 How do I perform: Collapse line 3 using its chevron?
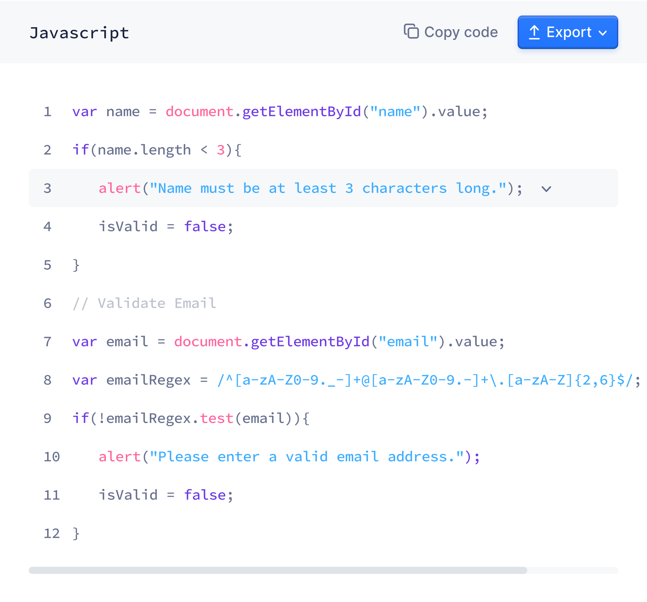[546, 189]
